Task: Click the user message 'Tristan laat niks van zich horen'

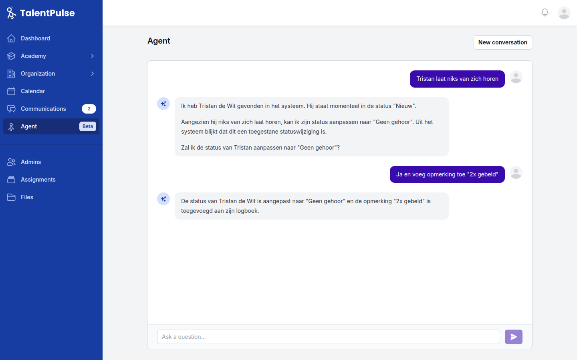Action: [457, 79]
